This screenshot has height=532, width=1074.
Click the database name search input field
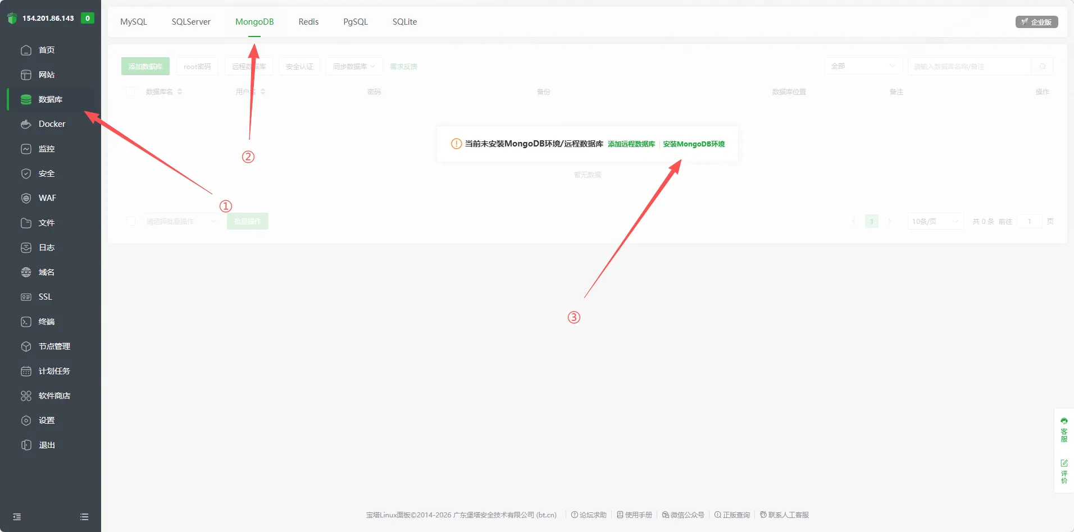point(969,66)
